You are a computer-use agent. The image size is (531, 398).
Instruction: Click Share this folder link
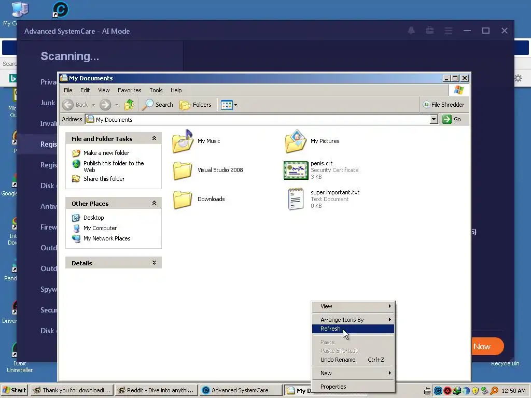click(104, 179)
